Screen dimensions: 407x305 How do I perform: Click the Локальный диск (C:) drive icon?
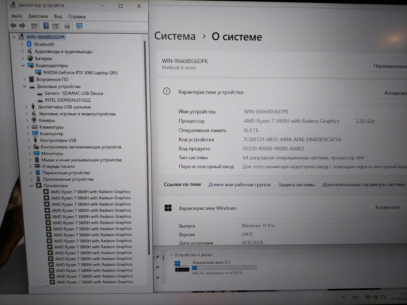(182, 267)
